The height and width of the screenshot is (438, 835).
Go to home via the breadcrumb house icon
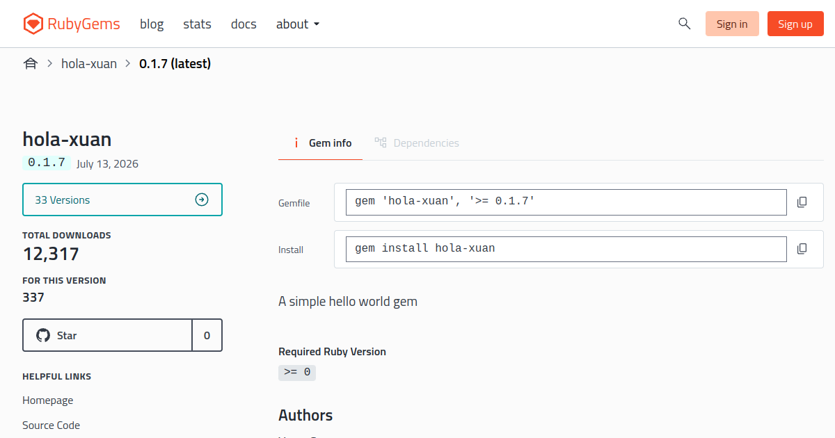(30, 64)
